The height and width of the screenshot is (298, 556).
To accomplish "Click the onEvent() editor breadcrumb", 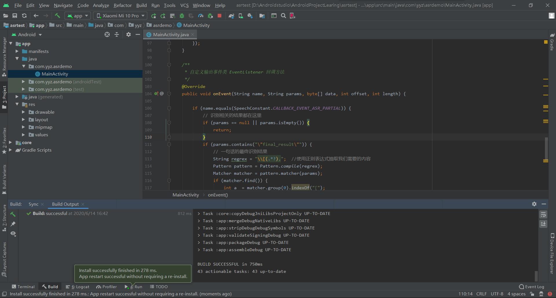I will (x=218, y=195).
